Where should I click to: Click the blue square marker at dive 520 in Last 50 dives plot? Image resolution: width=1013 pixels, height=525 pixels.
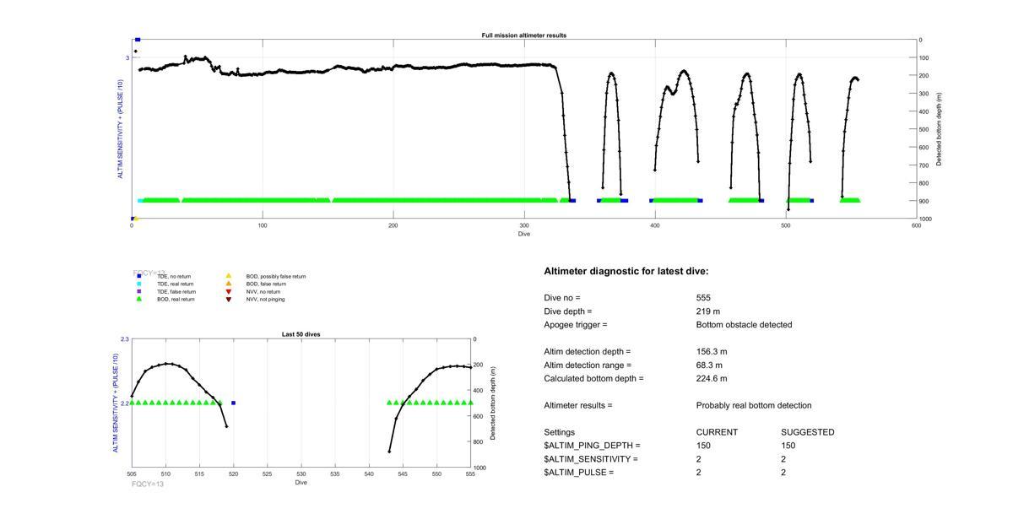point(234,403)
